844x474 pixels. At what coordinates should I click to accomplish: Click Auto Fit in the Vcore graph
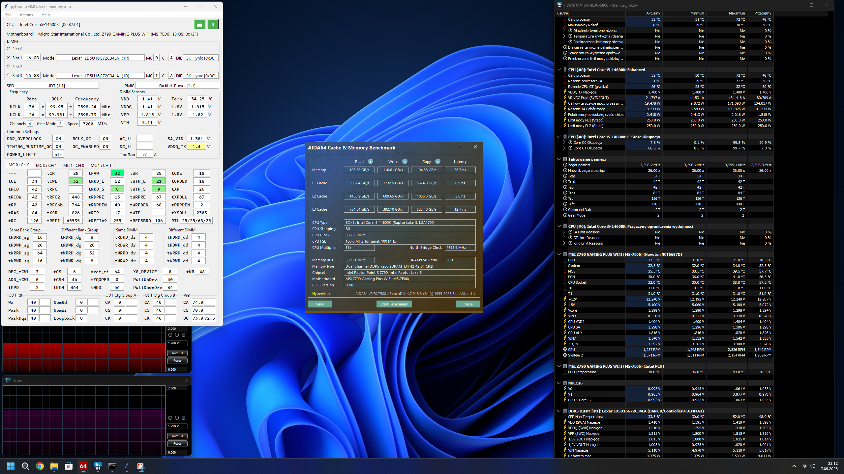tap(177, 436)
